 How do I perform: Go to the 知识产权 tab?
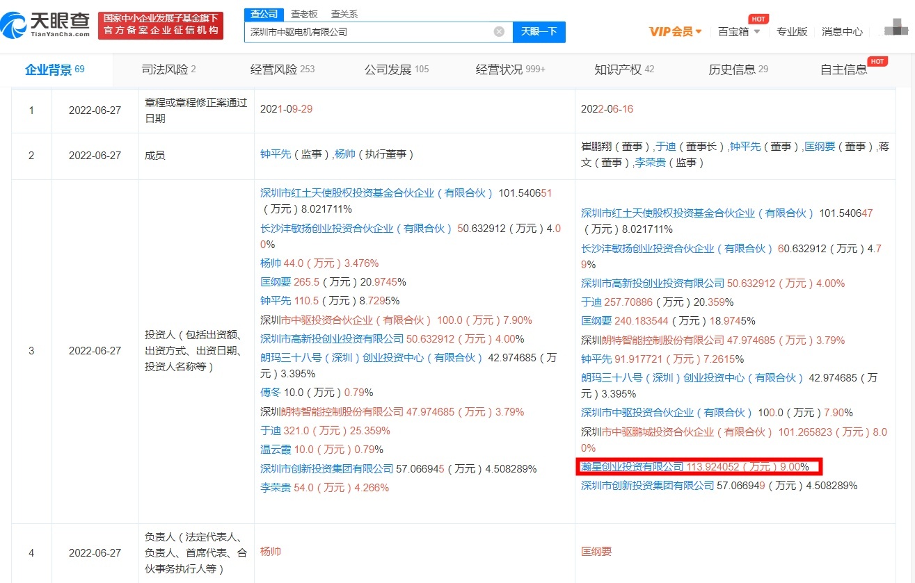[x=624, y=69]
